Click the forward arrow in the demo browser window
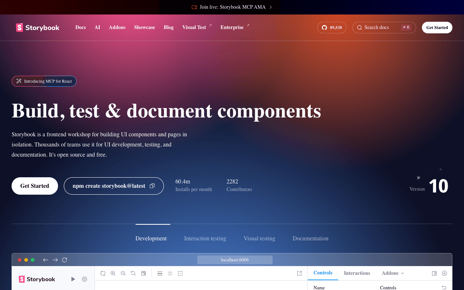This screenshot has width=464, height=290. point(55,260)
